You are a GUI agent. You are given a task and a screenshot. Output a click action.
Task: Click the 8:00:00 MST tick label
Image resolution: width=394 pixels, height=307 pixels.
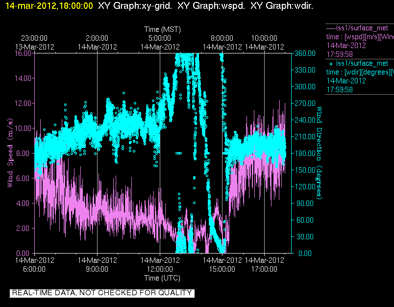click(222, 38)
